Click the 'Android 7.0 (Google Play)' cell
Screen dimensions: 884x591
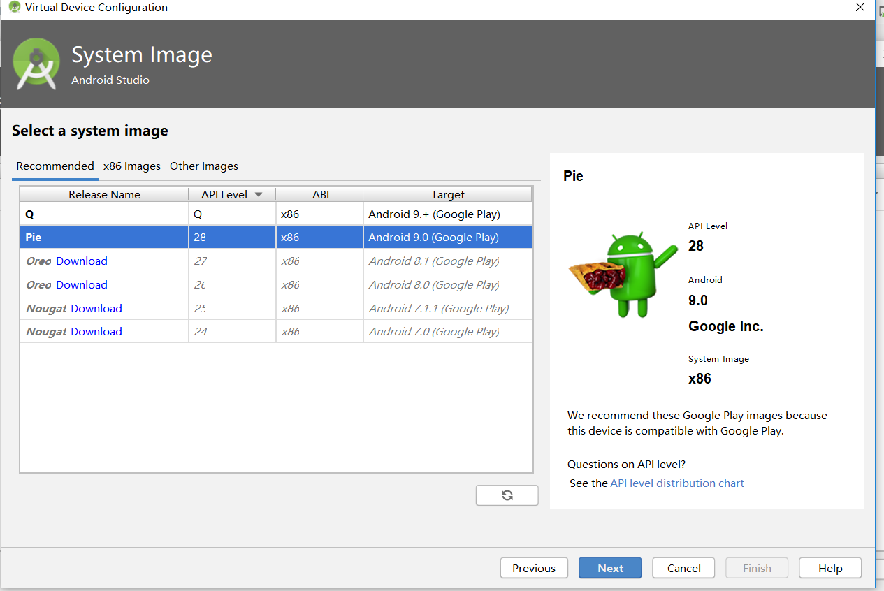447,332
